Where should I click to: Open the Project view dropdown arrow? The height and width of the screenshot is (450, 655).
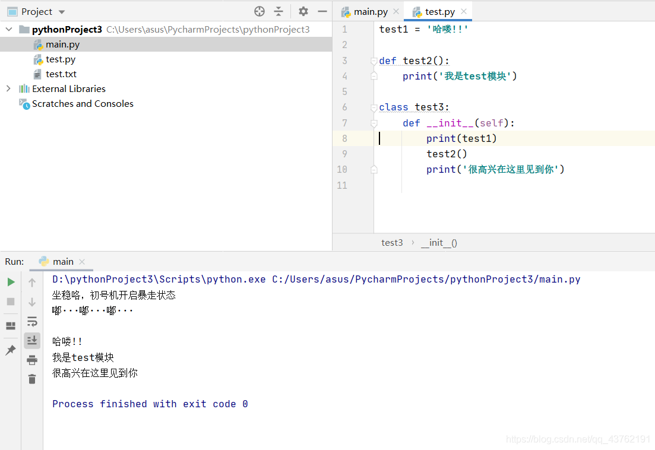coord(62,12)
